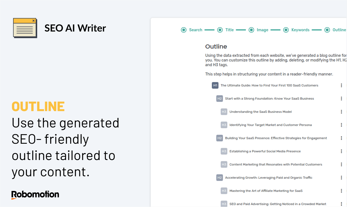Open options dropdown for Accelerating Growth heading
Screen dimensions: 347x207
click(x=341, y=178)
